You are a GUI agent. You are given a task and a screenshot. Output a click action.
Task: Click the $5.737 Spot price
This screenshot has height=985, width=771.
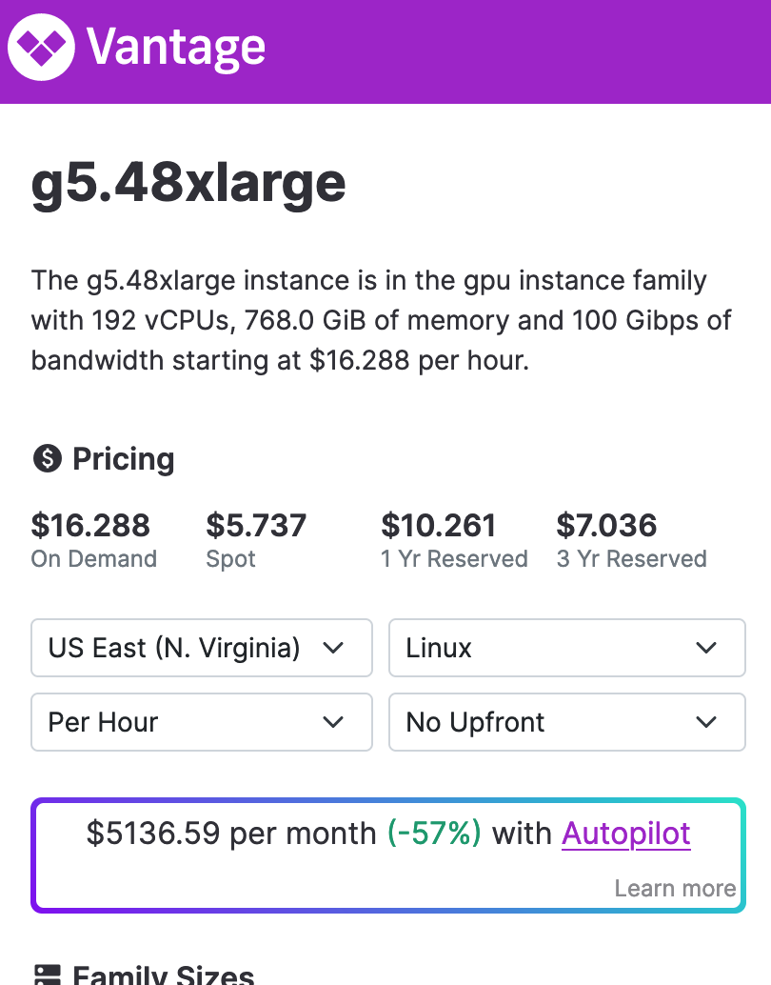[256, 525]
